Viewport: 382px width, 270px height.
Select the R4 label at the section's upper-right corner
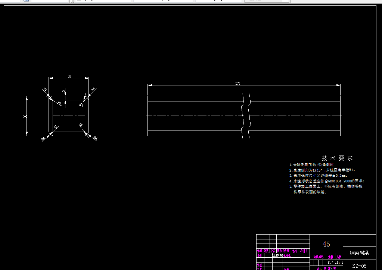93,90
